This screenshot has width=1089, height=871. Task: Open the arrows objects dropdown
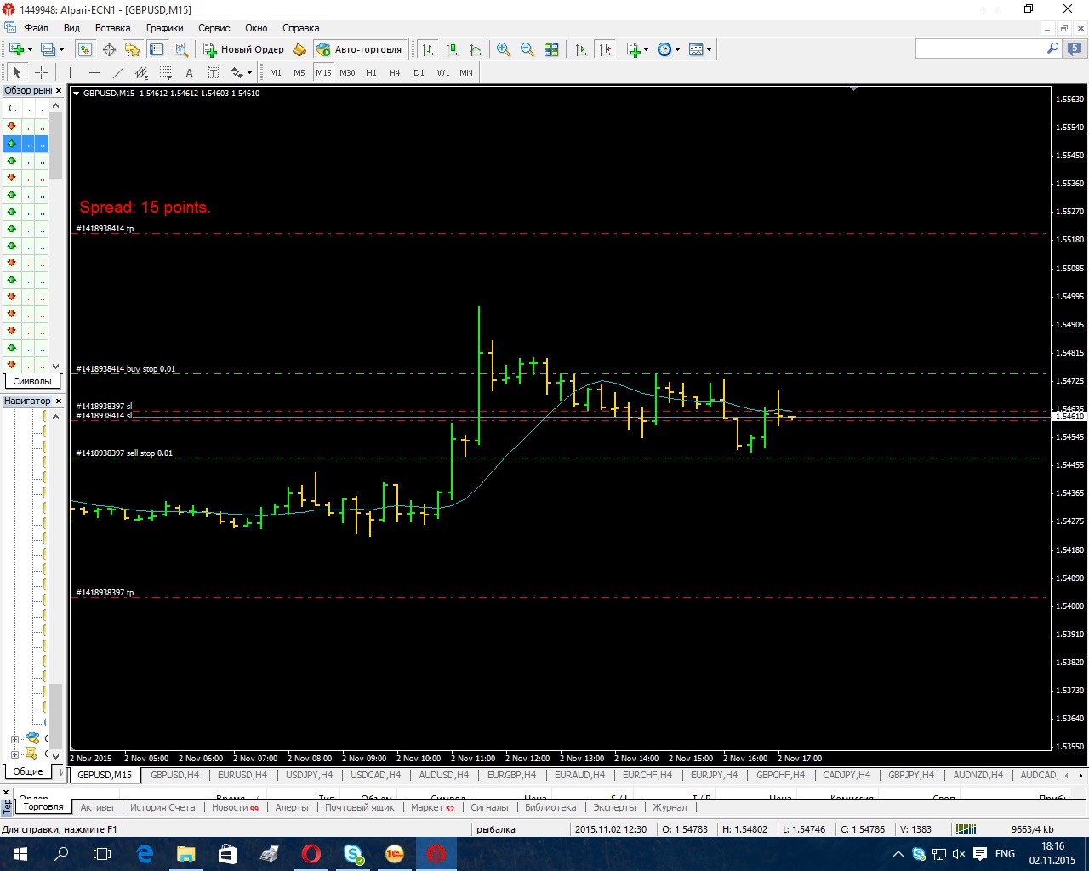point(241,72)
